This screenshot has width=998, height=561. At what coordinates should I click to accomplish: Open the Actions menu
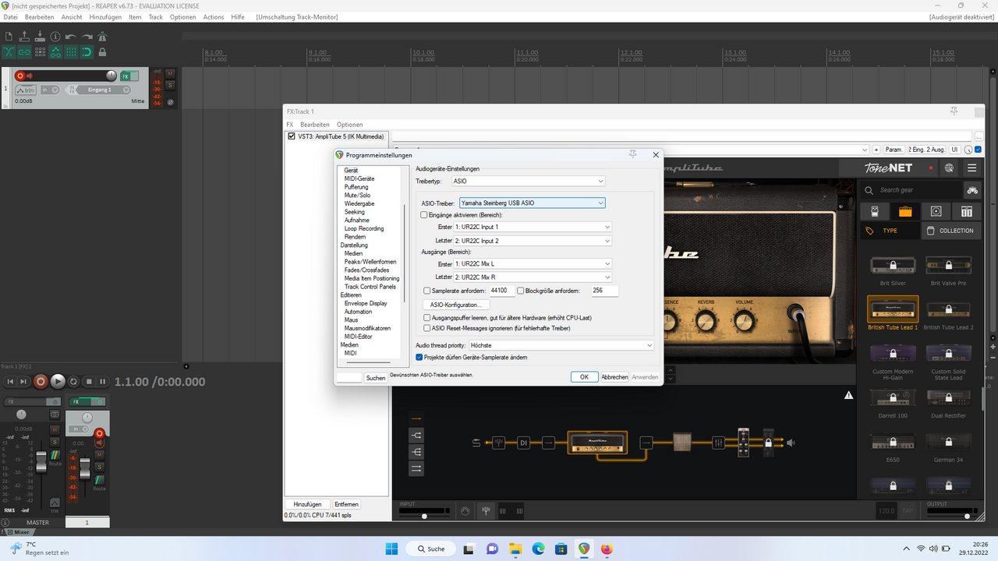[214, 17]
